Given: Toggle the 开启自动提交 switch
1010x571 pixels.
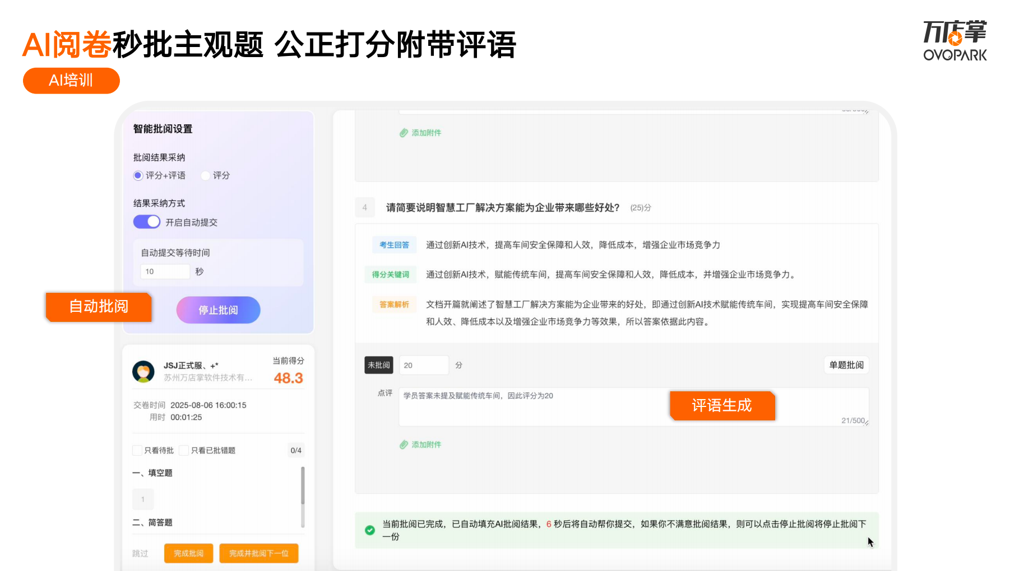Looking at the screenshot, I should click(x=147, y=222).
